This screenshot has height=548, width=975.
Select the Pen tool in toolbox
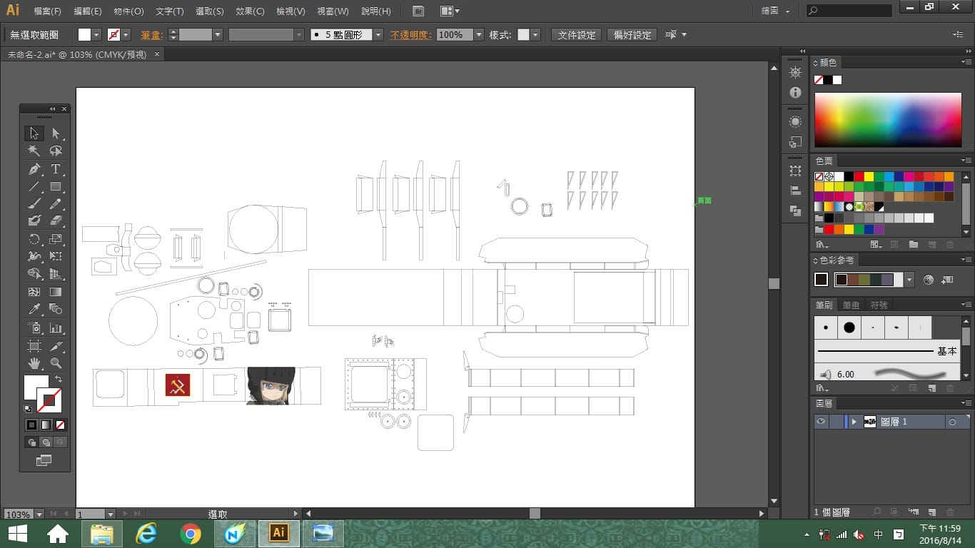[x=34, y=169]
